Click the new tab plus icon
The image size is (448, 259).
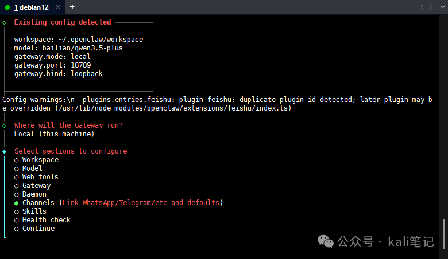tap(72, 7)
